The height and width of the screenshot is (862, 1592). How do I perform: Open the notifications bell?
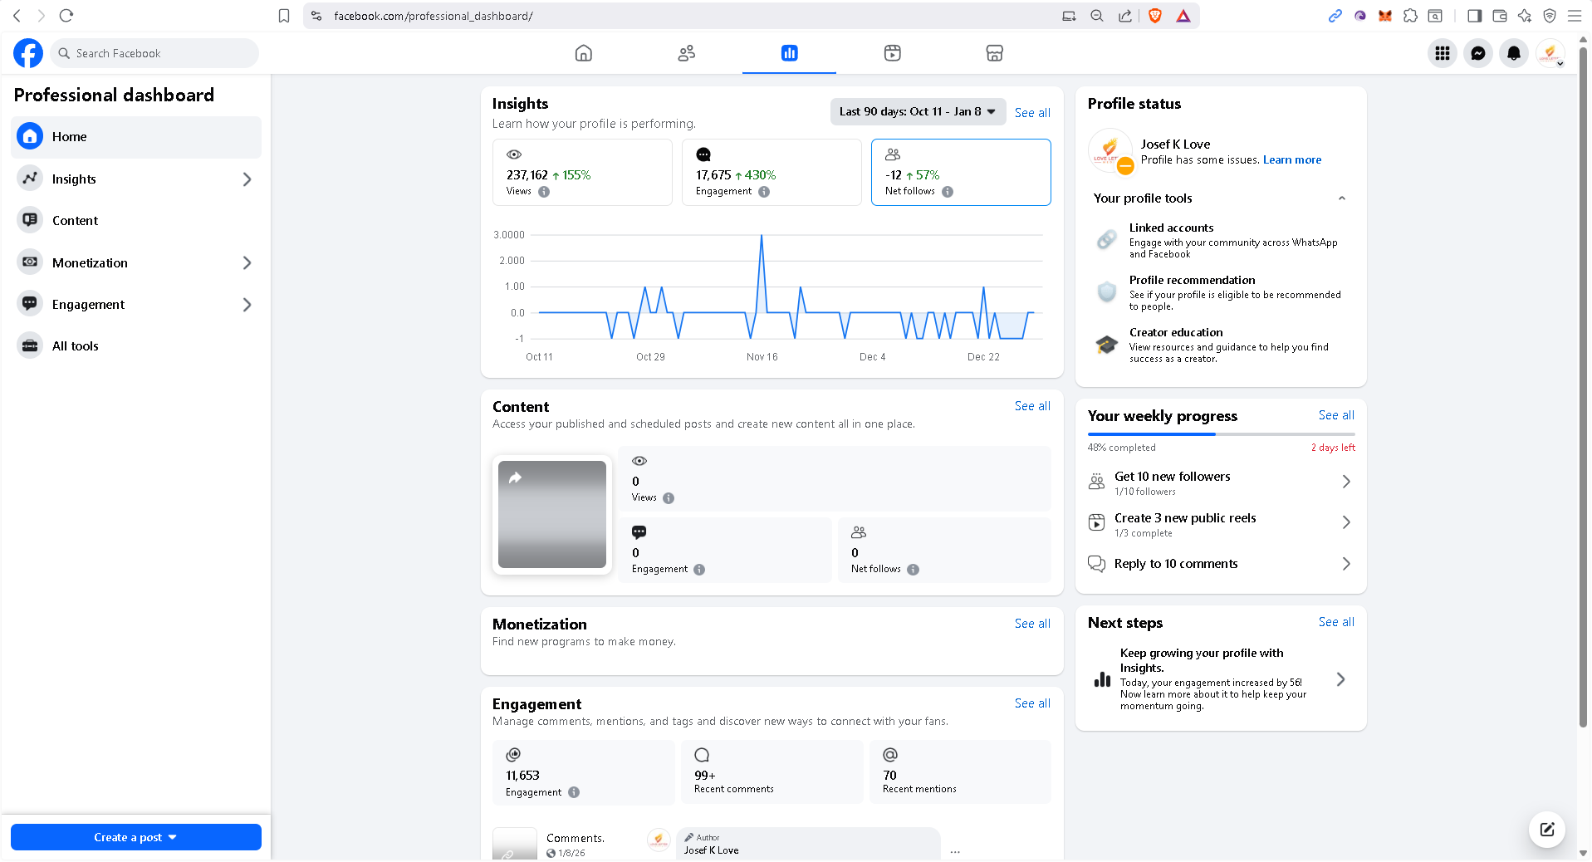[1514, 53]
